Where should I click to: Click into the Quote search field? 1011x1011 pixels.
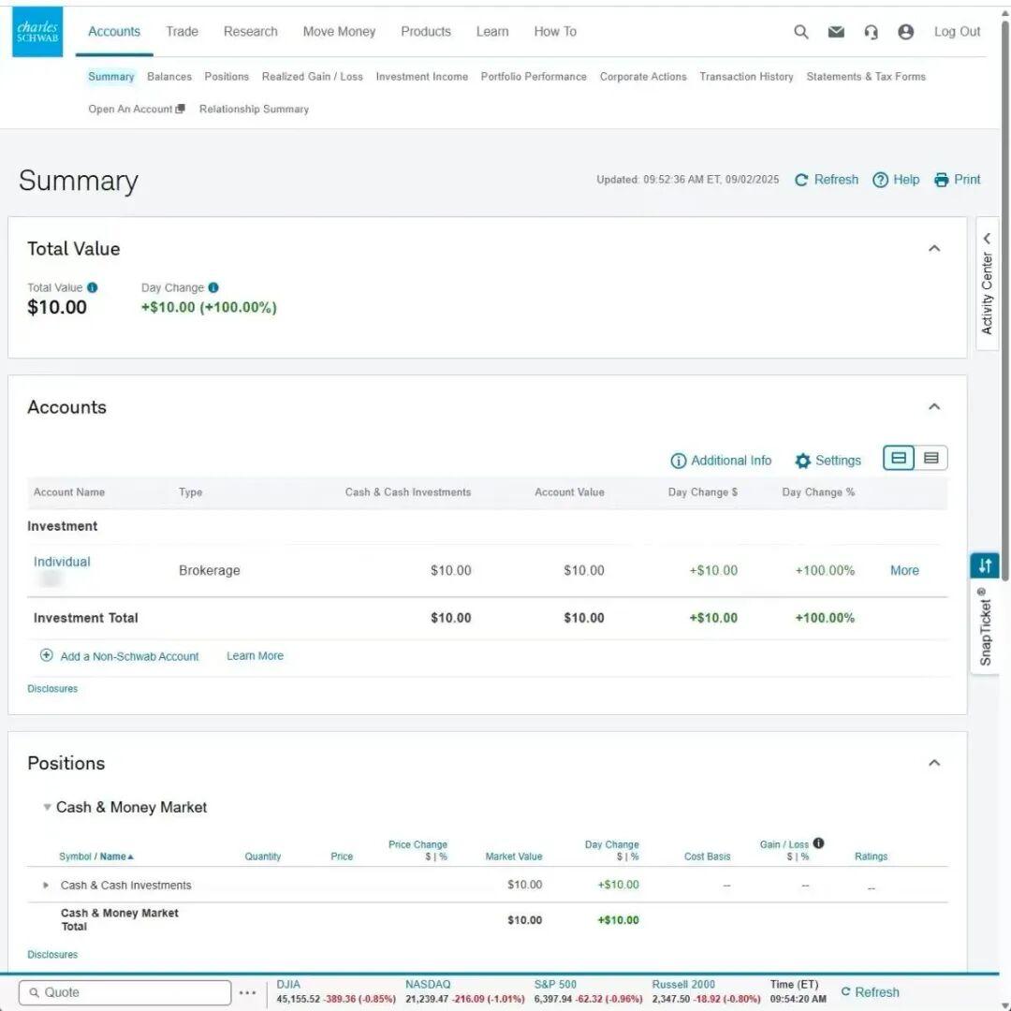(125, 992)
